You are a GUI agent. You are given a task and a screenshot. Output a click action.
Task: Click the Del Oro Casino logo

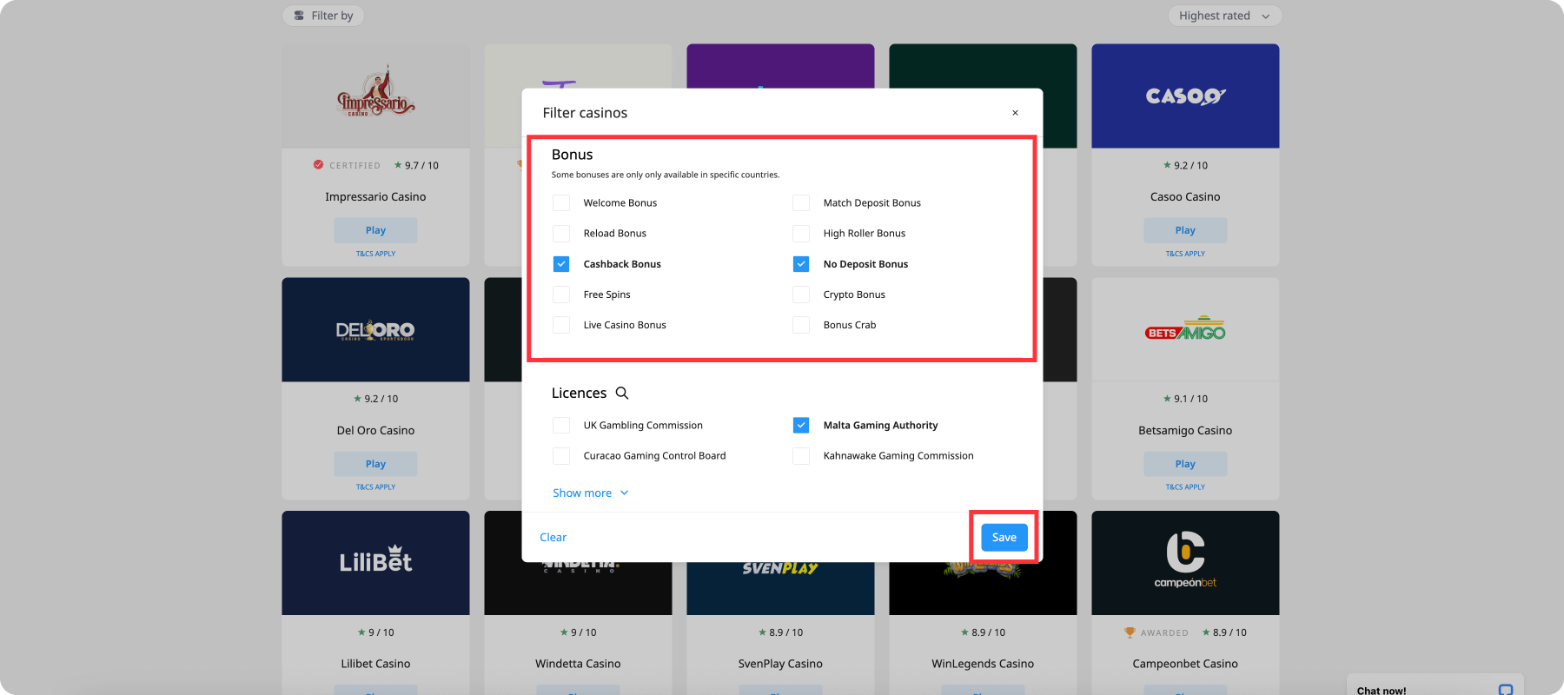[375, 330]
